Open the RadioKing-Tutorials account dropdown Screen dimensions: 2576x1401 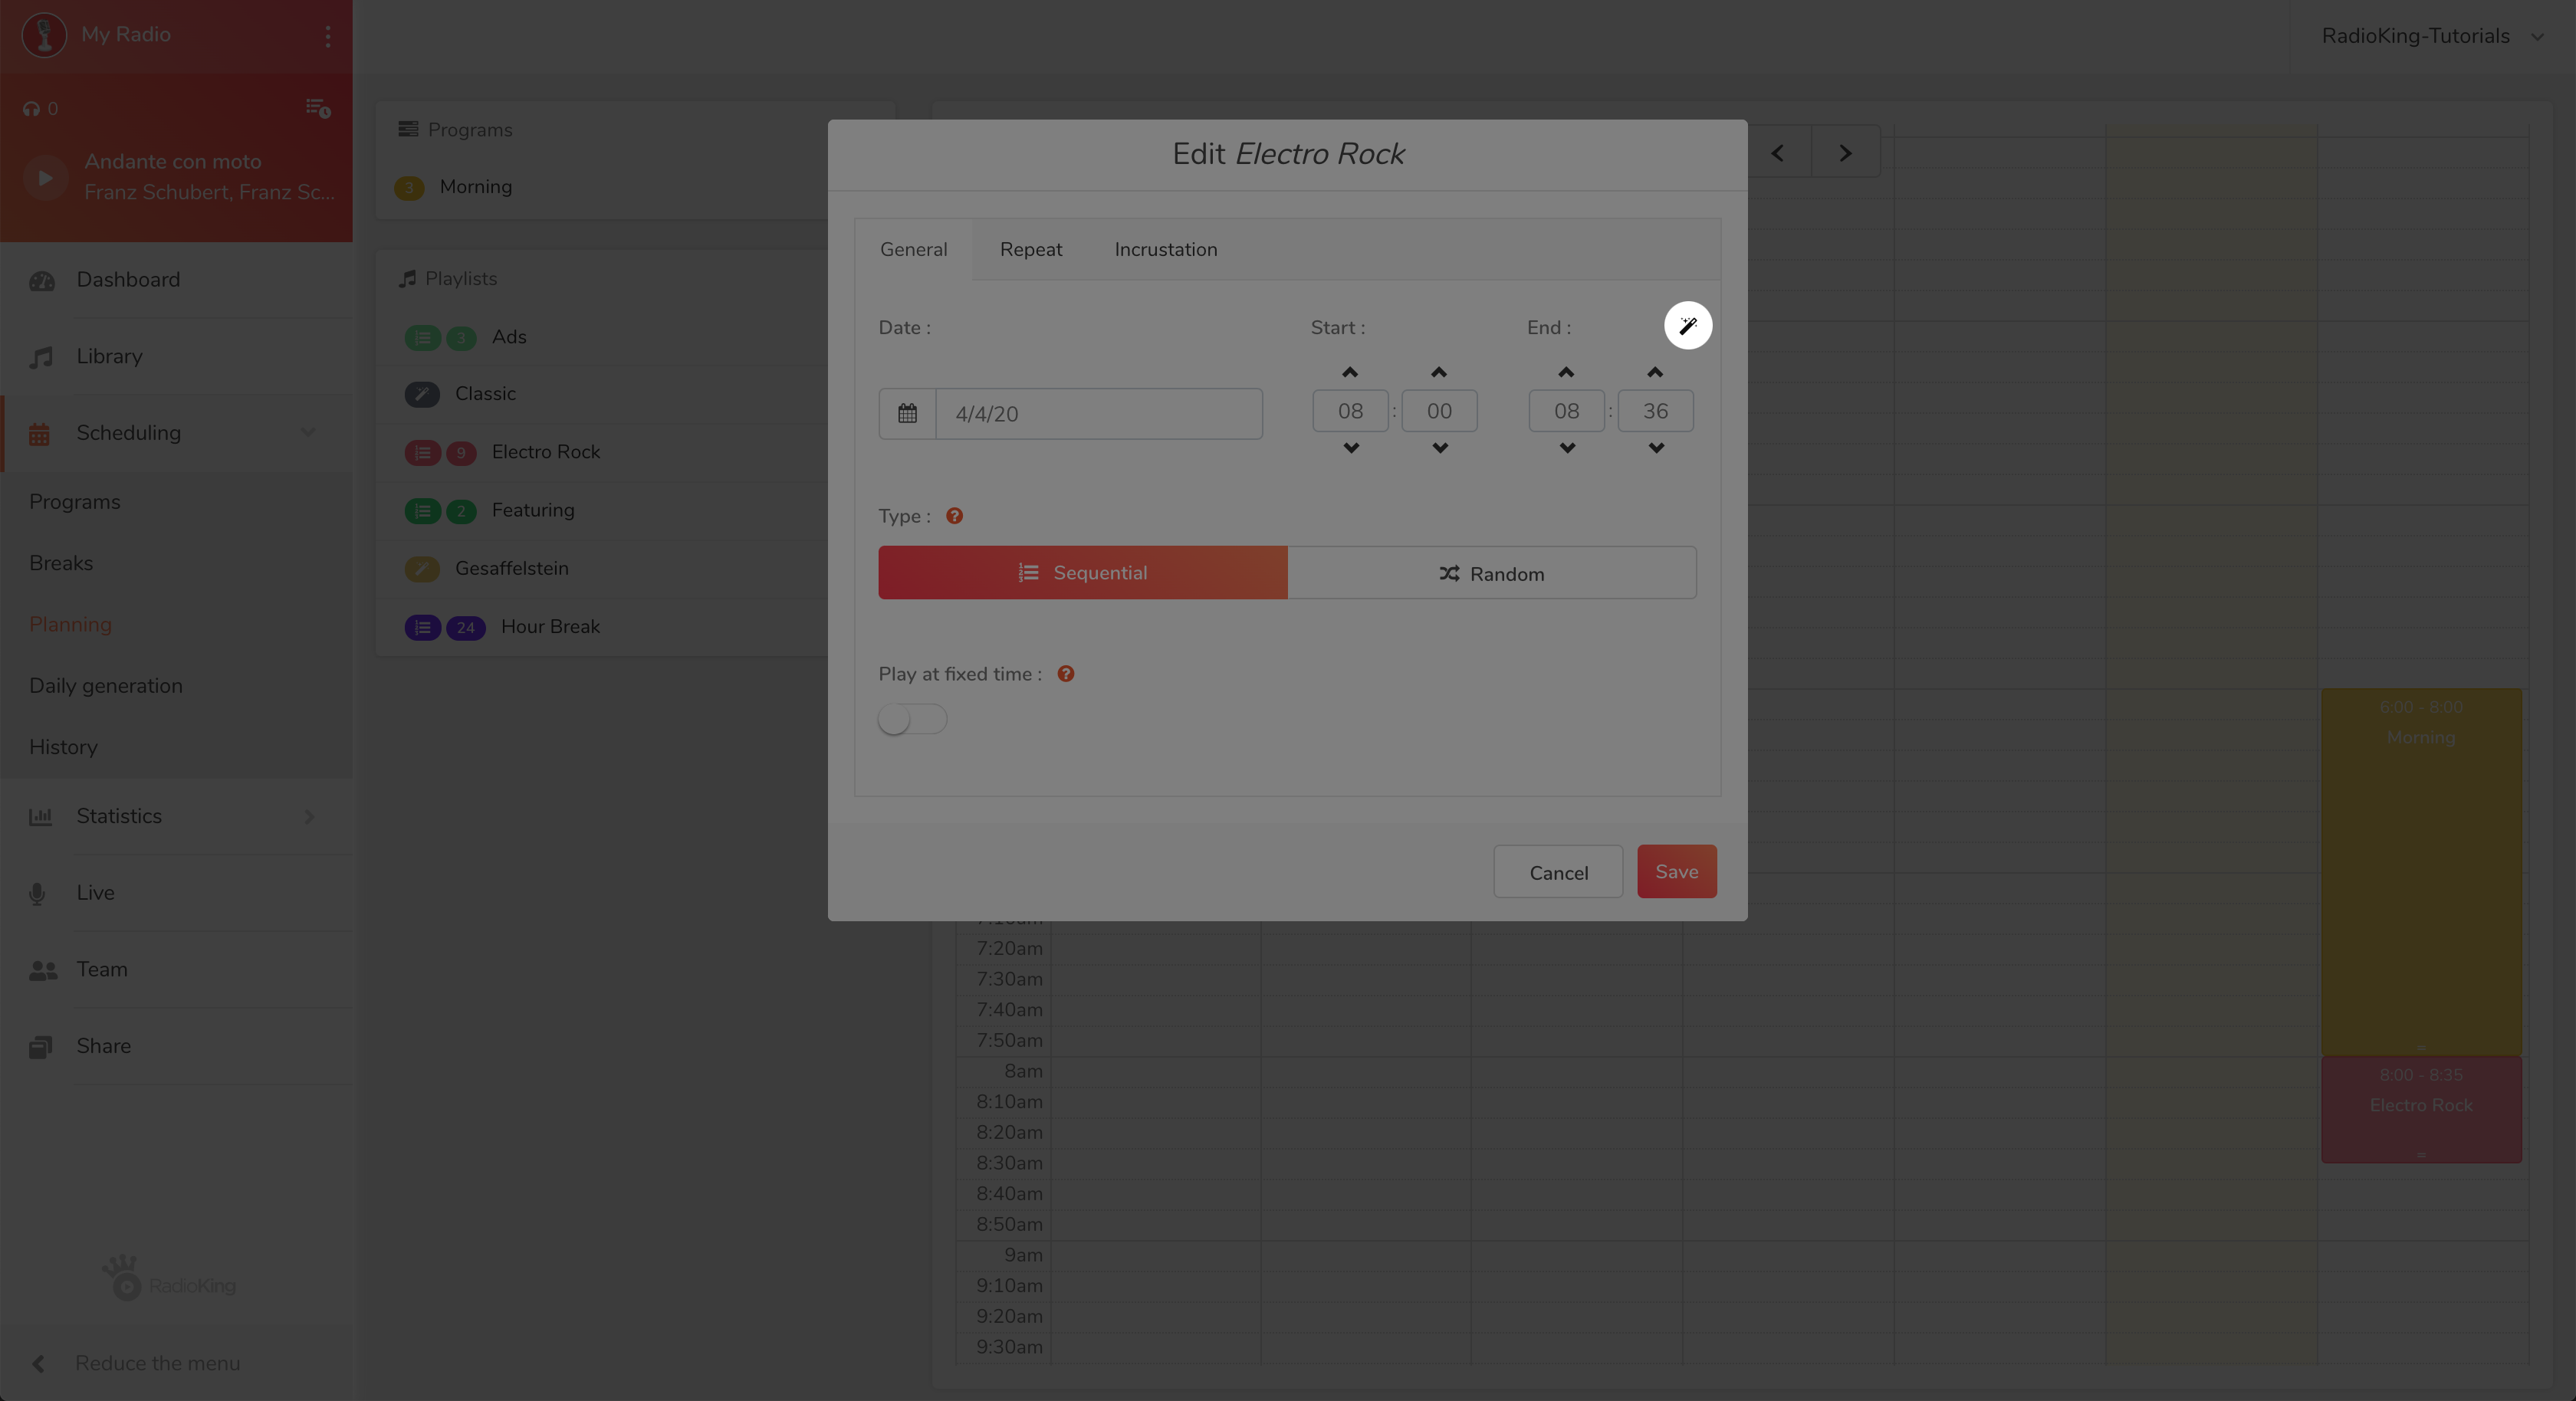2431,36
